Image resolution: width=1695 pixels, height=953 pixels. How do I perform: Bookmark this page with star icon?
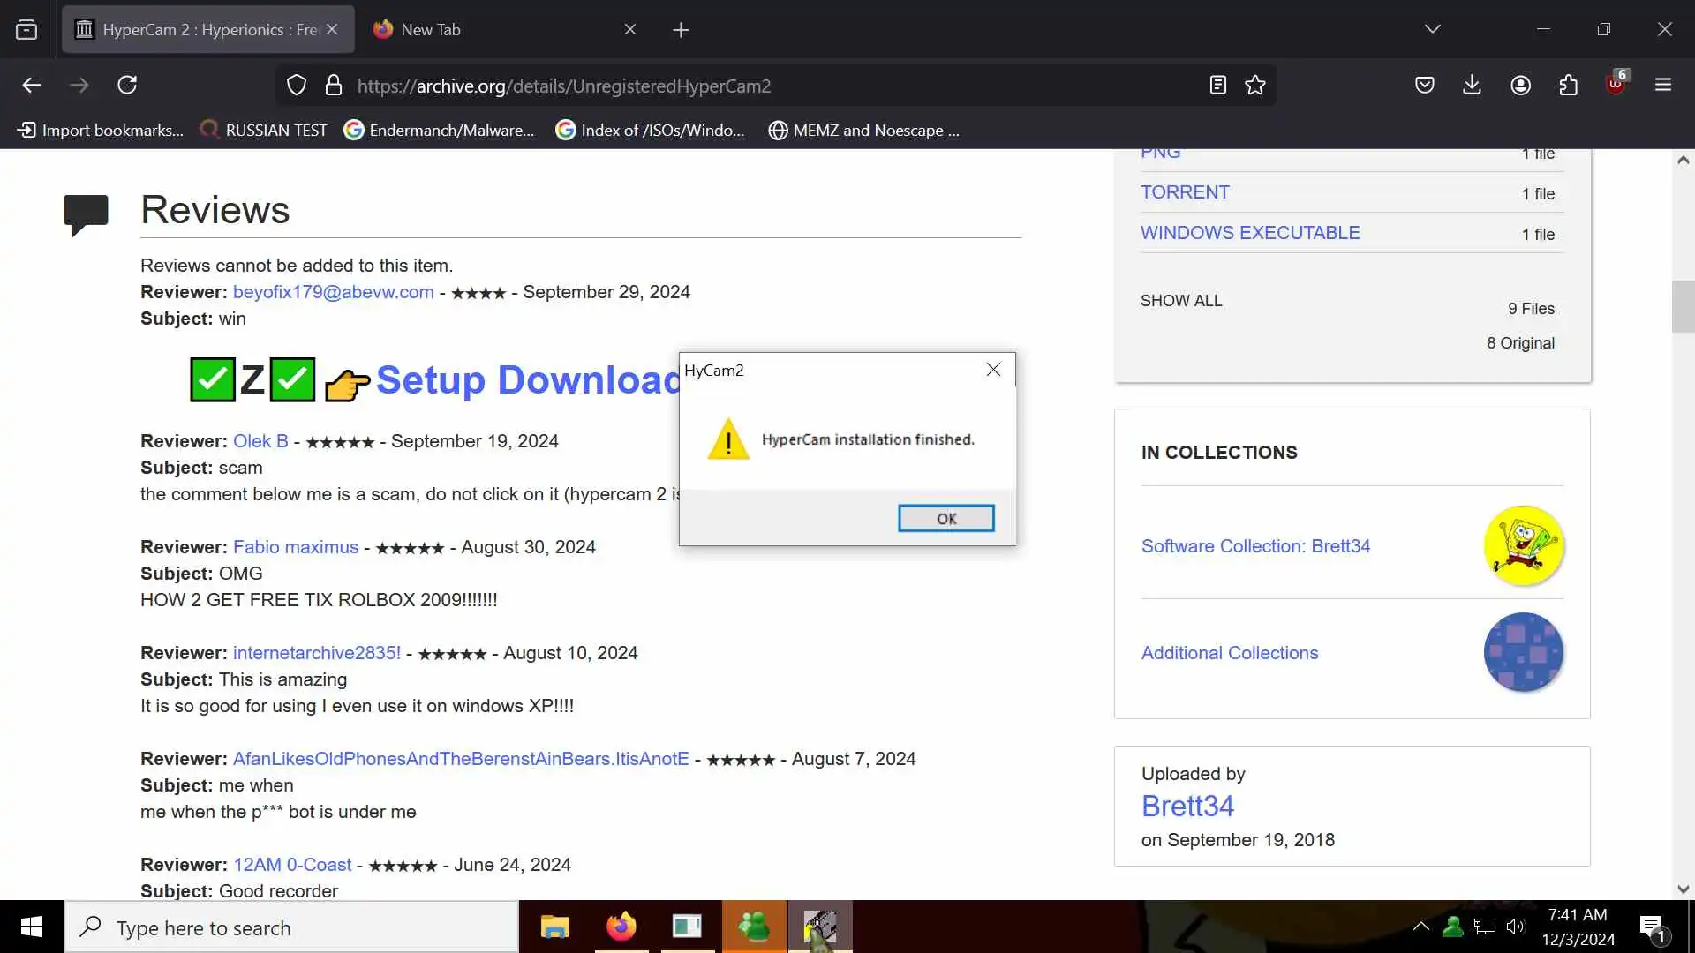1255,85
